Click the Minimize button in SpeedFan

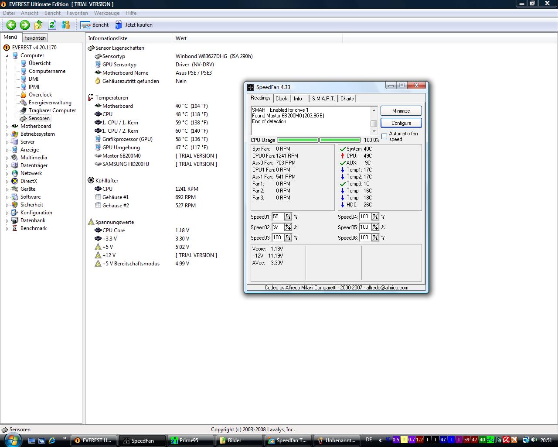click(401, 111)
